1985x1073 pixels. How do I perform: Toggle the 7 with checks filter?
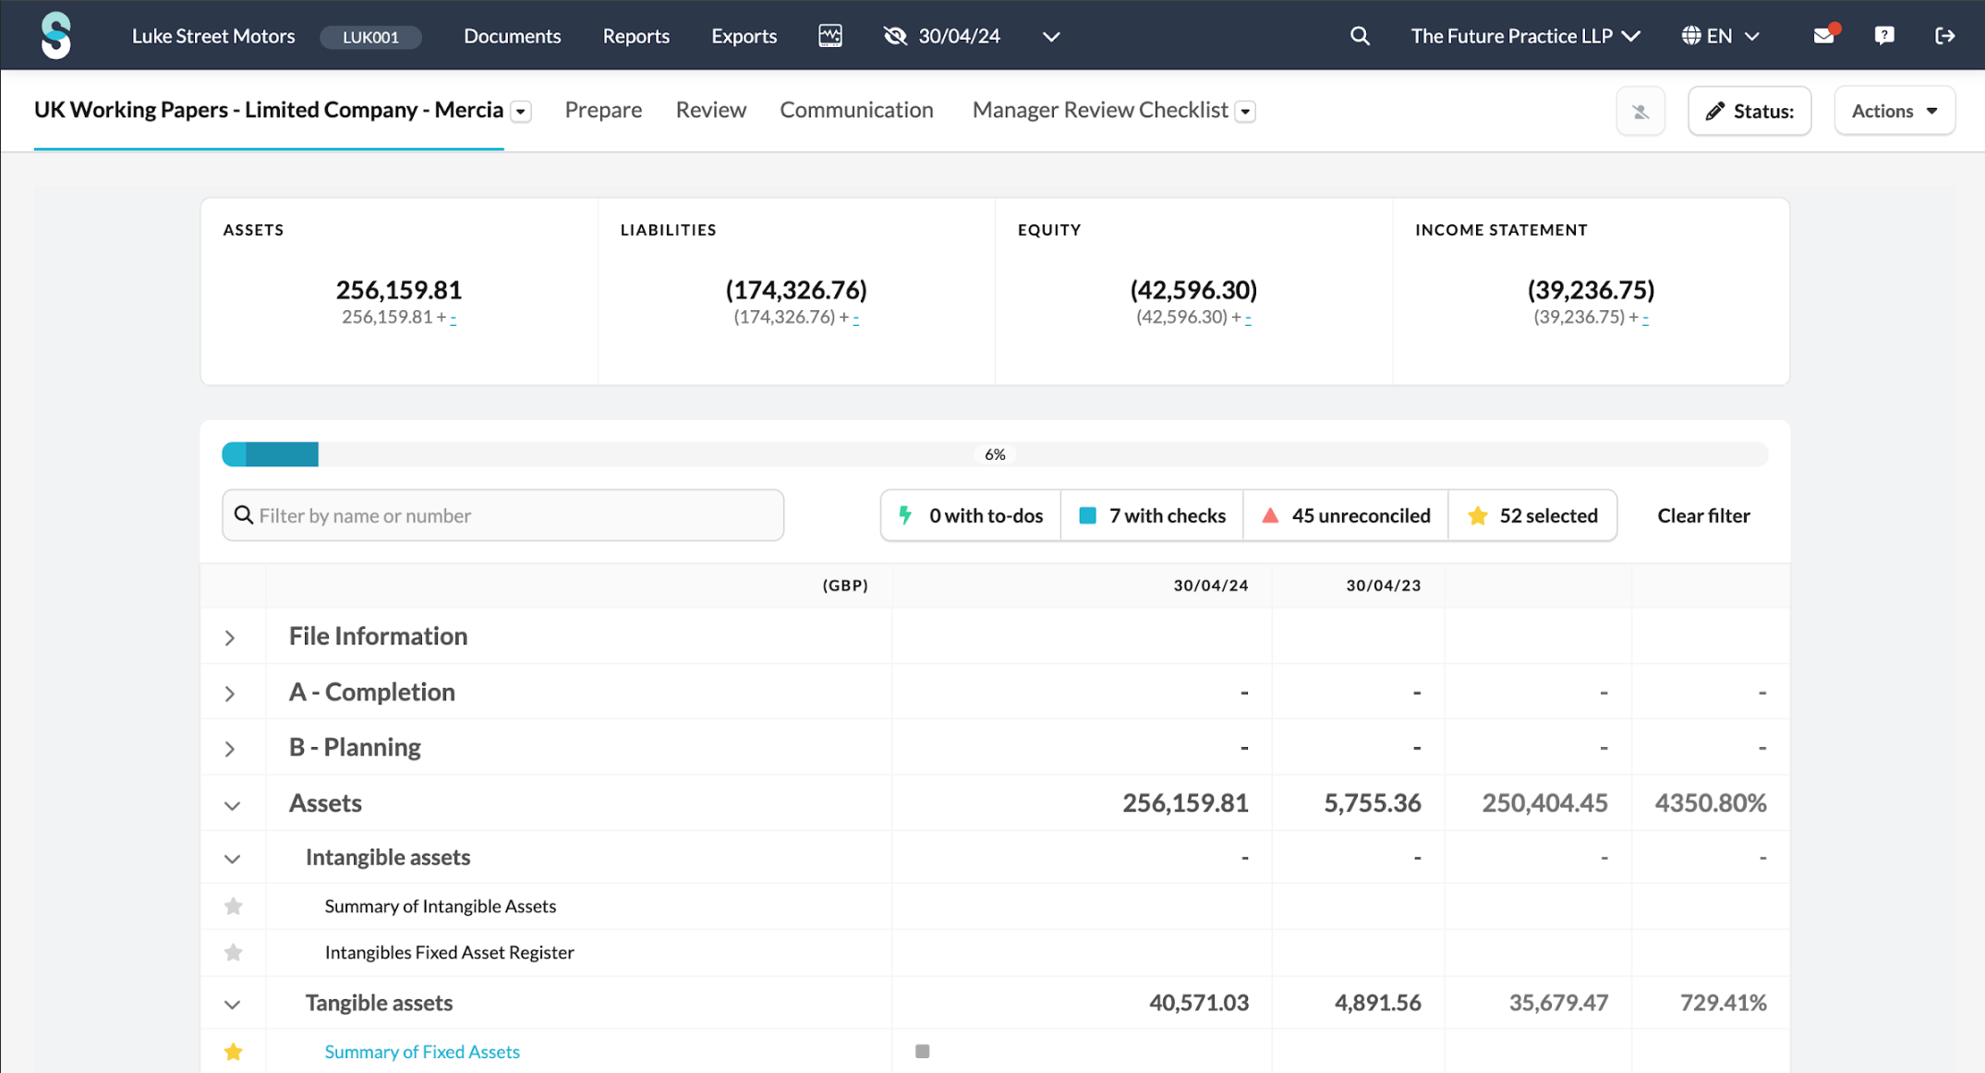pyautogui.click(x=1153, y=515)
